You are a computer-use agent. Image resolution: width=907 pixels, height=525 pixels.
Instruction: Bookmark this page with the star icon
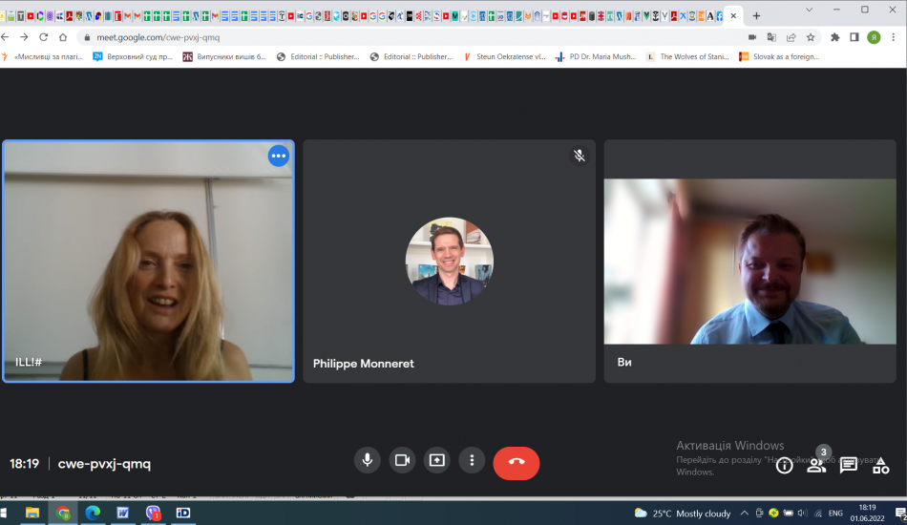(x=811, y=37)
